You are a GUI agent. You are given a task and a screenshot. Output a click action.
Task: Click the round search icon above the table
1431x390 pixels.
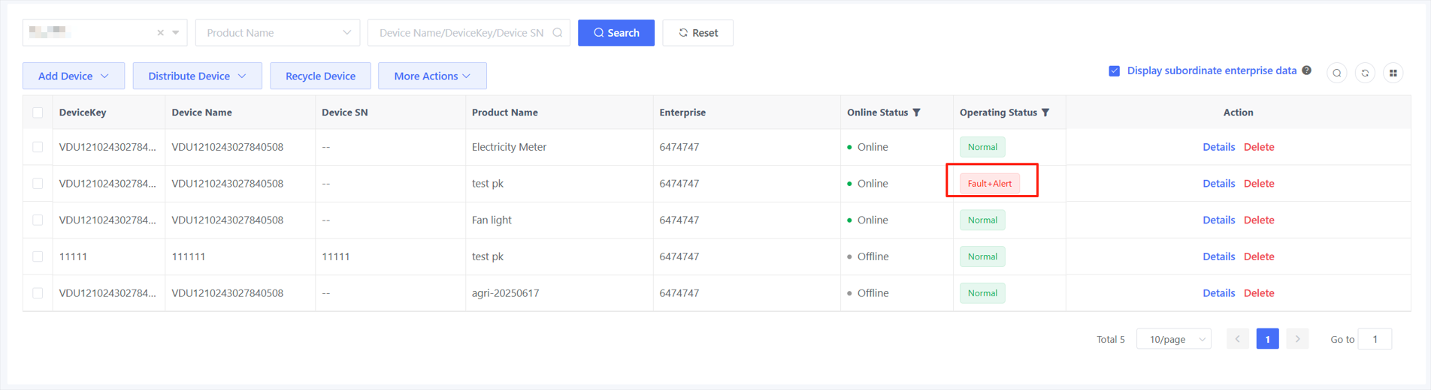click(1336, 73)
